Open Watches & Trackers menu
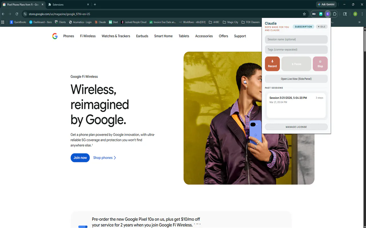The image size is (366, 228). (116, 36)
